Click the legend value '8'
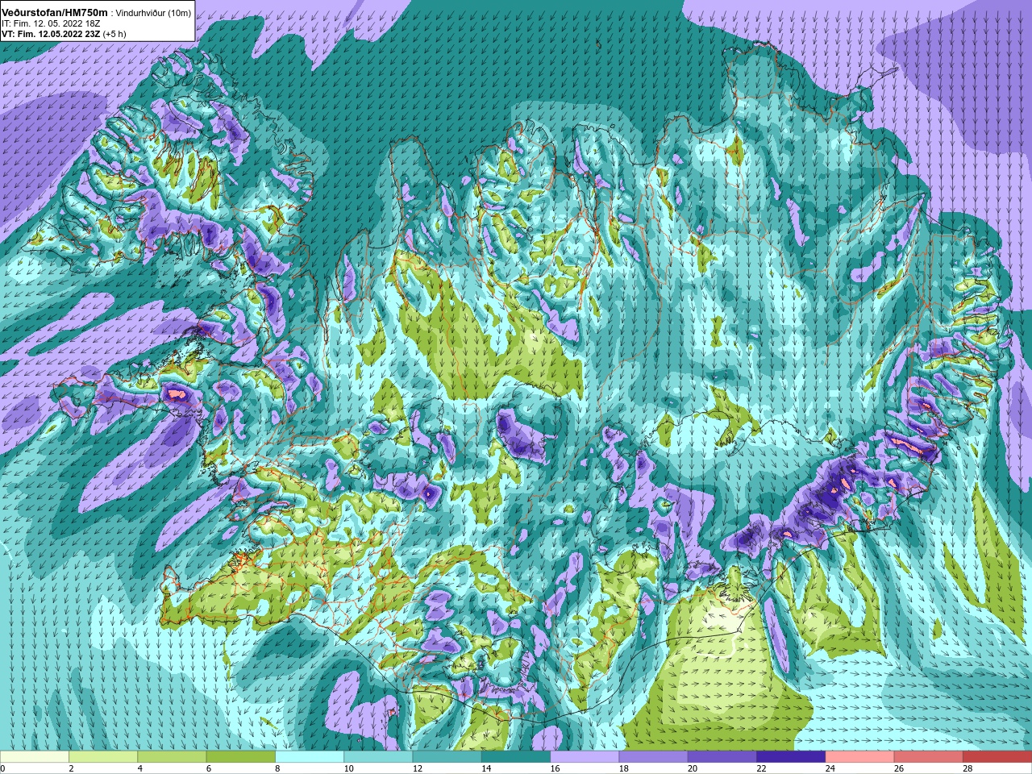Screen dimensions: 1032x774 point(278,768)
